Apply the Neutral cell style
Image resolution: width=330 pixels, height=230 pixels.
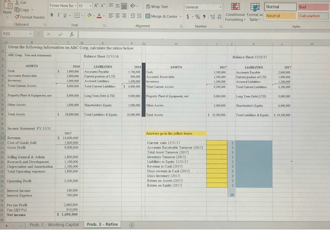point(280,16)
